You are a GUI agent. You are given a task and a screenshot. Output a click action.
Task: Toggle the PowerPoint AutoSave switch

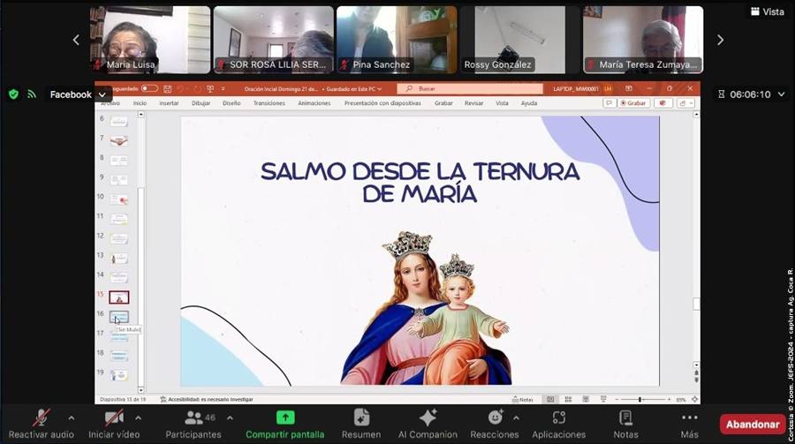(149, 88)
